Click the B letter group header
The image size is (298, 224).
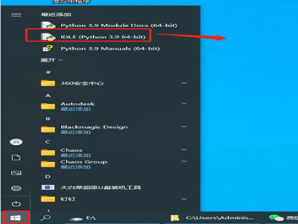[x=48, y=118]
